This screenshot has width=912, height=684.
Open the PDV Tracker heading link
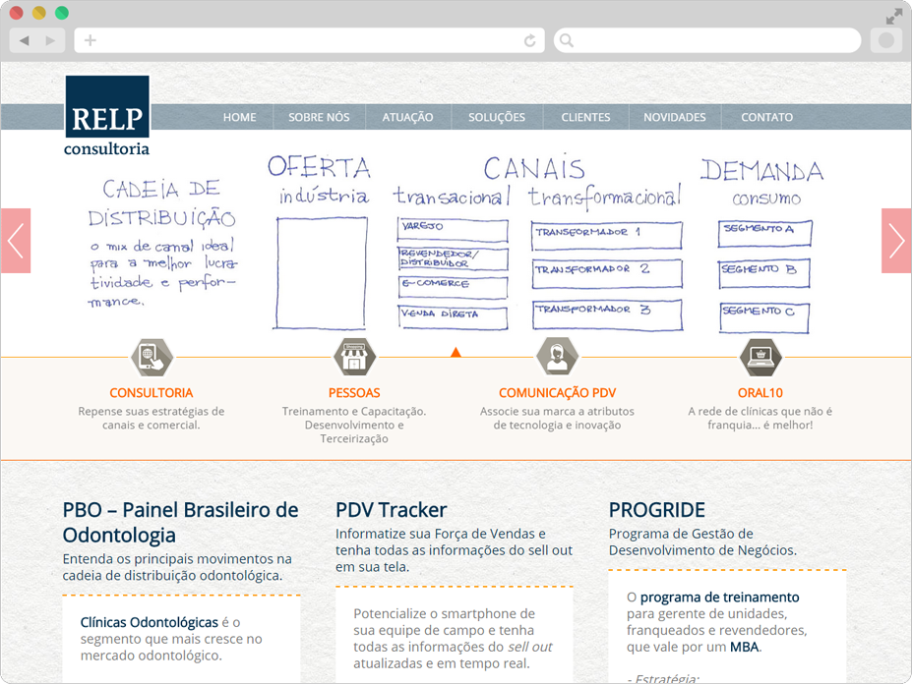point(391,510)
